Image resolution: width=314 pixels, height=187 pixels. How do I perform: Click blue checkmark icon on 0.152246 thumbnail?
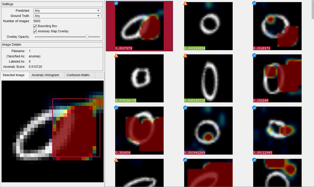coord(254,55)
